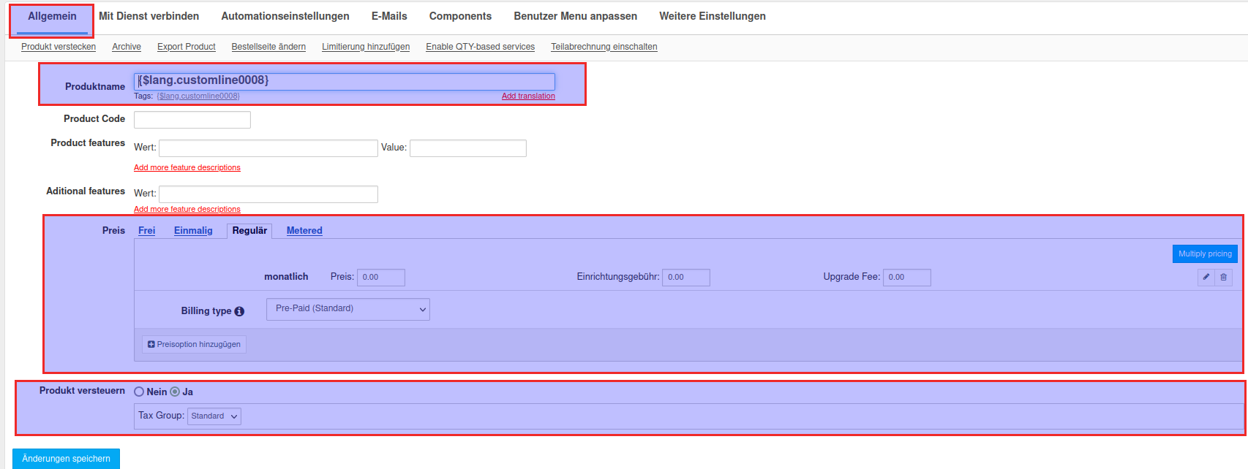Click into the Product Code field
1248x469 pixels.
pyautogui.click(x=192, y=120)
